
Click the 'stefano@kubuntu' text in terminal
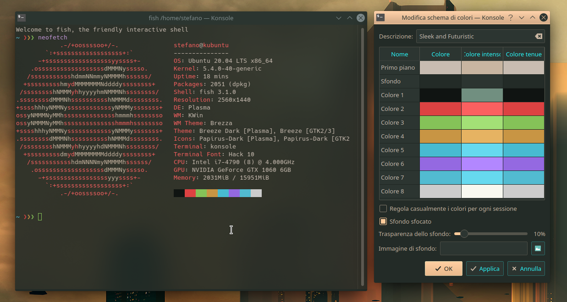pos(201,45)
